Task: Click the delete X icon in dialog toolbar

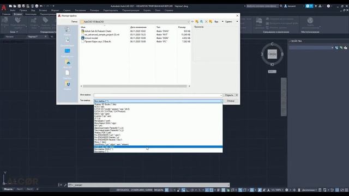Action: point(206,22)
